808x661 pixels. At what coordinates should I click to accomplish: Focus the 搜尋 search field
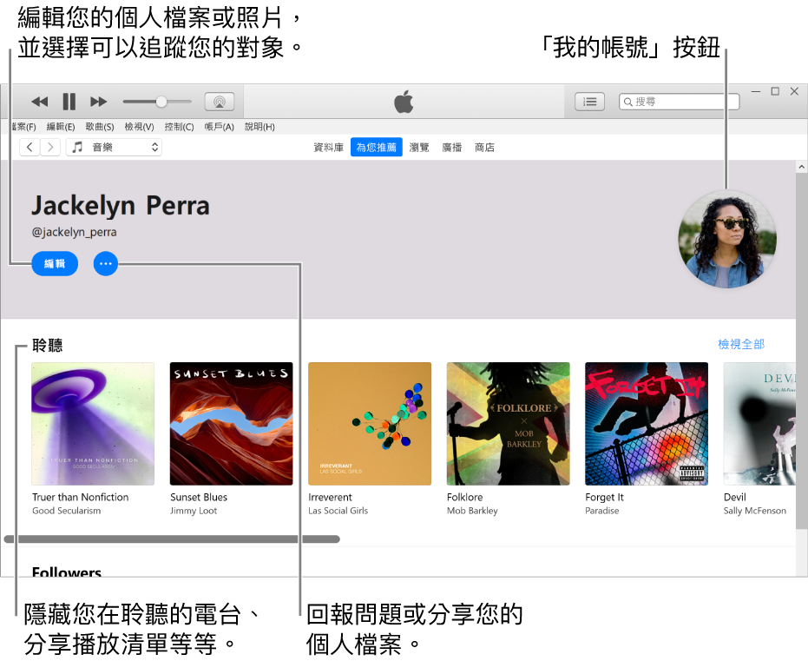tap(680, 102)
